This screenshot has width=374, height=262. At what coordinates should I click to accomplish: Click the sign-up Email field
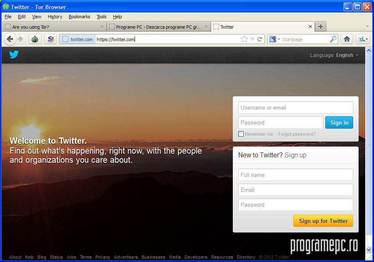(296, 190)
